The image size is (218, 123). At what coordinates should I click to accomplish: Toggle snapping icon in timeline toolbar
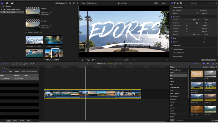tap(204, 64)
